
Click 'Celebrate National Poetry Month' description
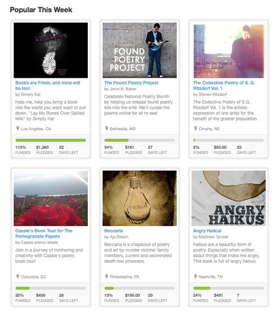pyautogui.click(x=138, y=105)
